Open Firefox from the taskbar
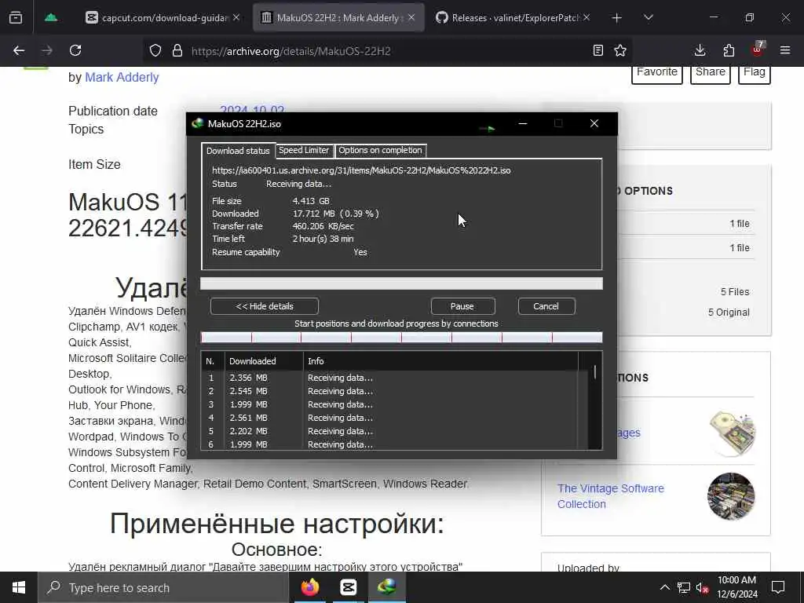 [309, 587]
